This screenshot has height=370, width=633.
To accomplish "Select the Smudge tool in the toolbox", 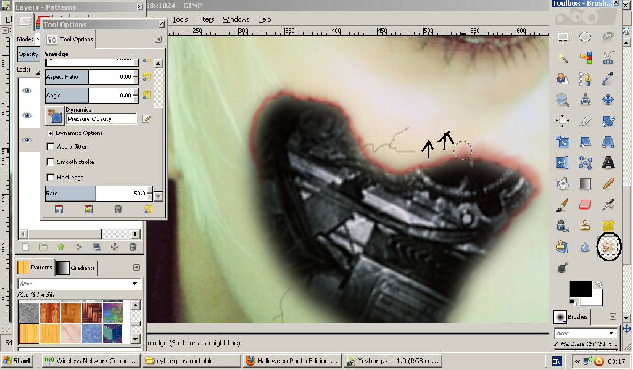I will click(x=608, y=247).
